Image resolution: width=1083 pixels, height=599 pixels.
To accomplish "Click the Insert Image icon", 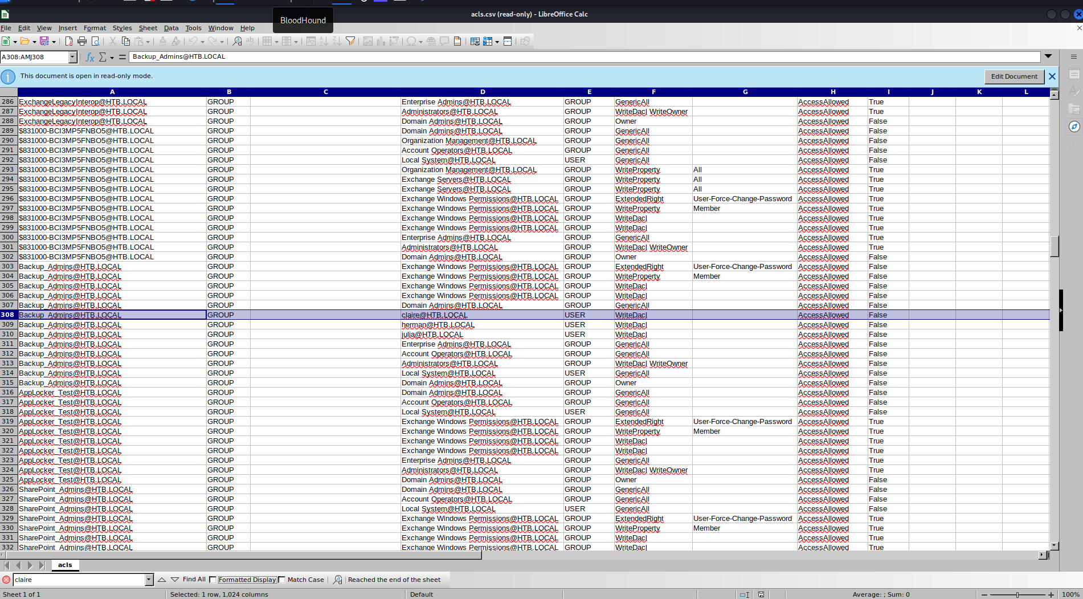I will click(x=368, y=41).
